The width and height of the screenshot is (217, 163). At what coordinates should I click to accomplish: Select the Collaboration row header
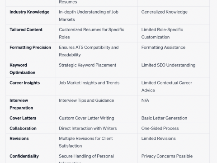coord(23,128)
